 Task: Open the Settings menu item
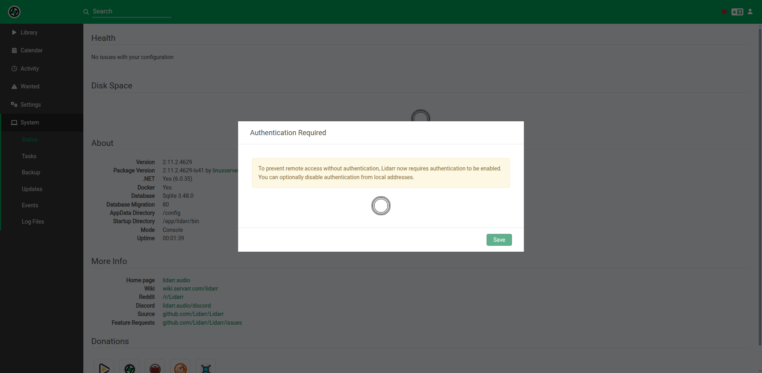42,105
